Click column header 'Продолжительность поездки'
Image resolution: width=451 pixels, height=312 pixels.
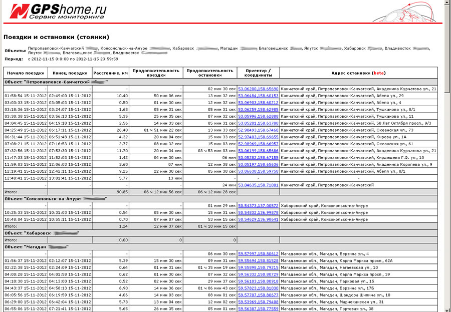coord(156,73)
